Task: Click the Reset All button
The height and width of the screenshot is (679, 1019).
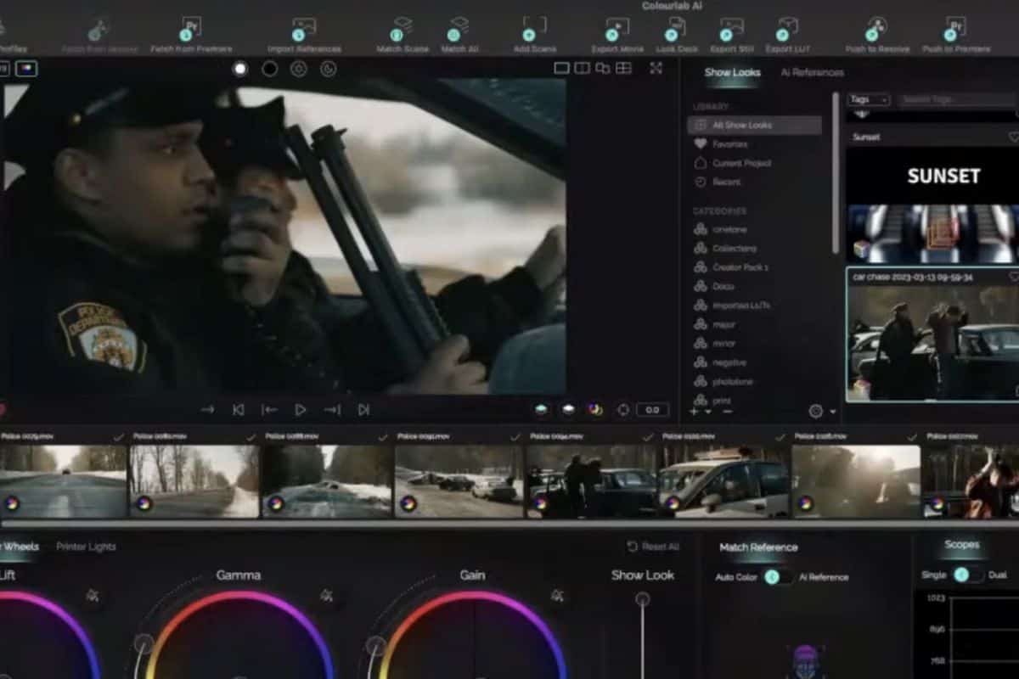Action: (652, 547)
